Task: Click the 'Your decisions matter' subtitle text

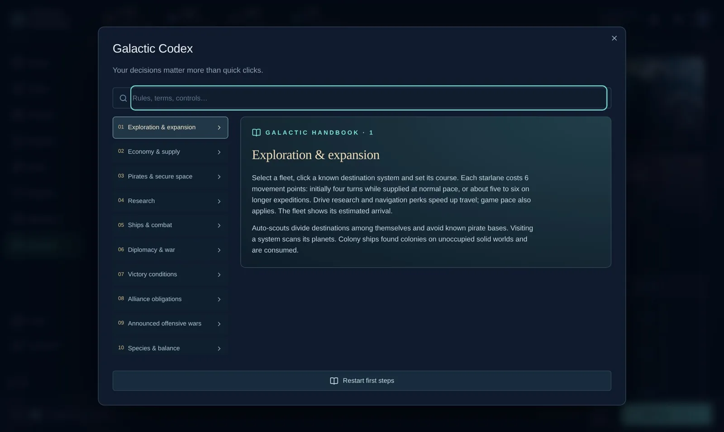Action: (188, 70)
